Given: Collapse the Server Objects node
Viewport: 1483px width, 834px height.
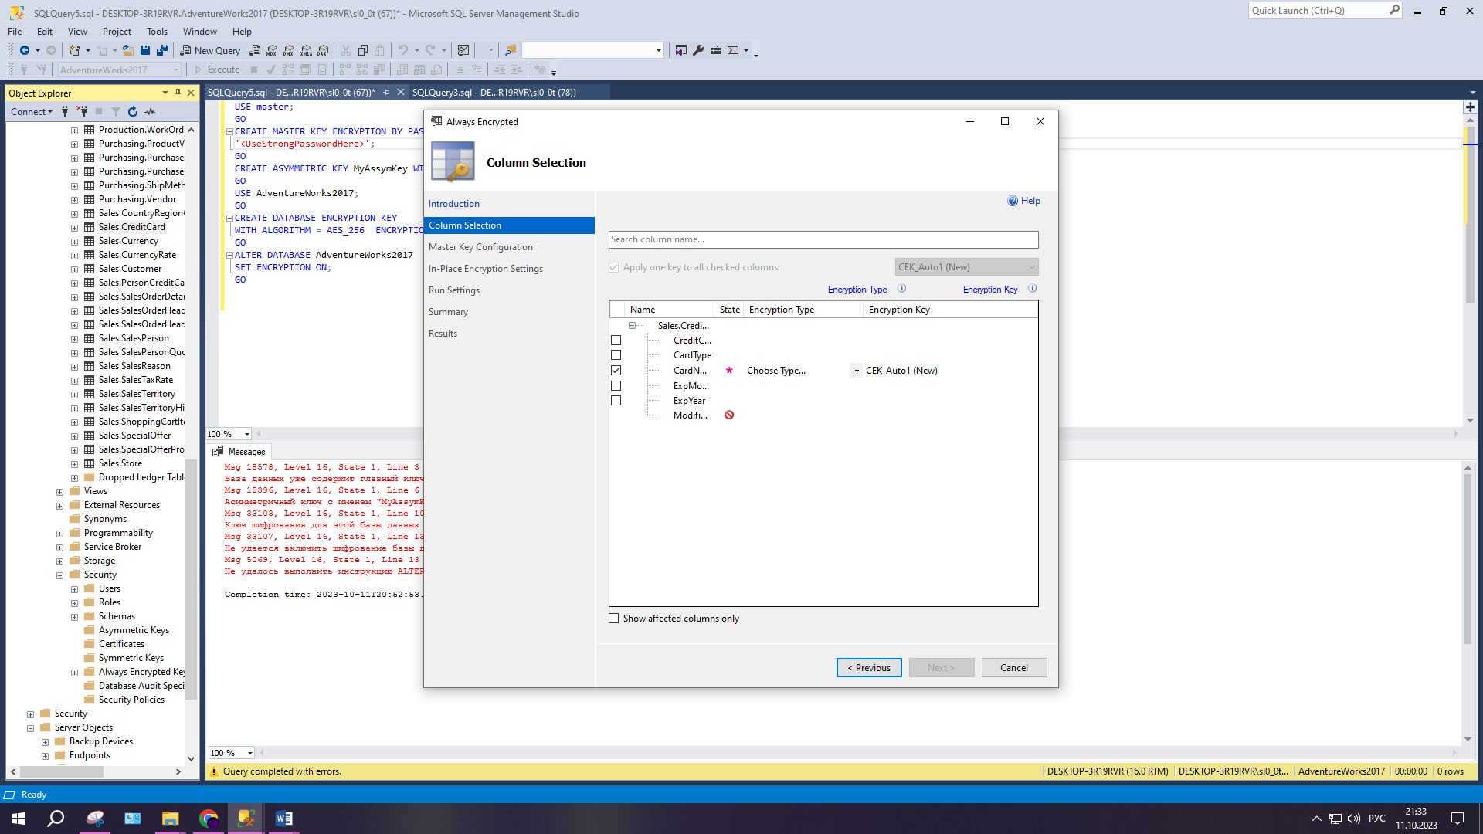Looking at the screenshot, I should [x=30, y=728].
